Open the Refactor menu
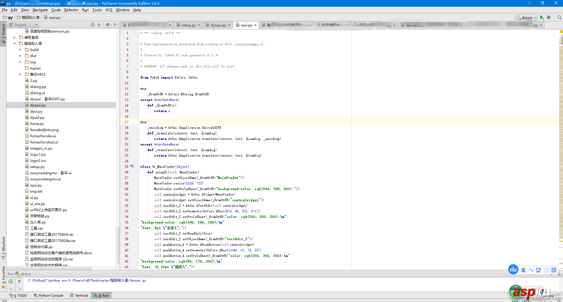 pyautogui.click(x=71, y=10)
